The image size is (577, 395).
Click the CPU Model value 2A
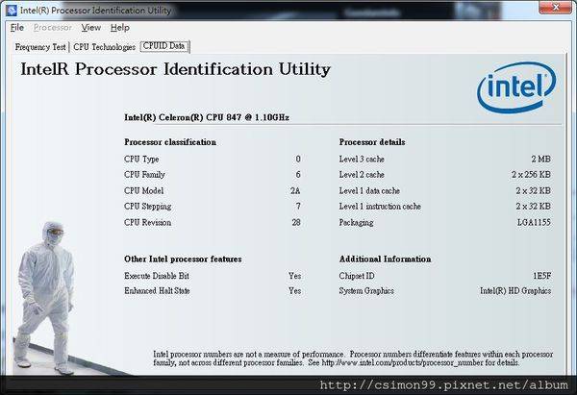[x=295, y=191]
